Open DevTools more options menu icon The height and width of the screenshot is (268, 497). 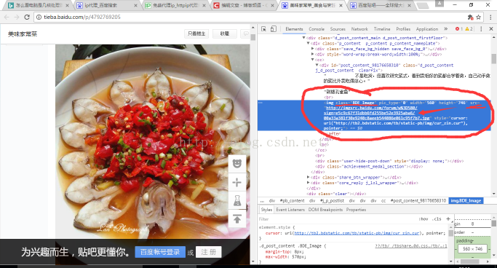click(x=481, y=29)
